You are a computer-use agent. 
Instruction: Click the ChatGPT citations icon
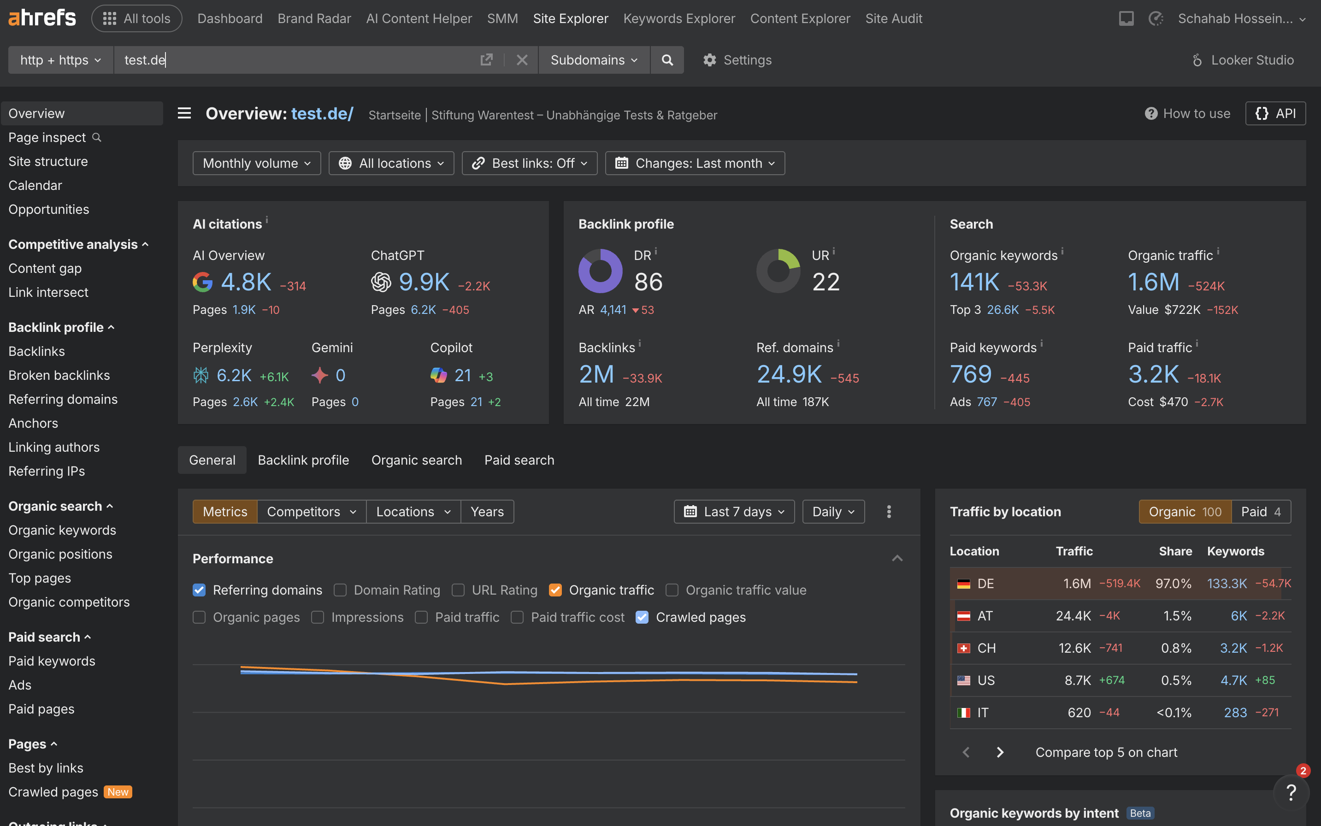point(381,283)
